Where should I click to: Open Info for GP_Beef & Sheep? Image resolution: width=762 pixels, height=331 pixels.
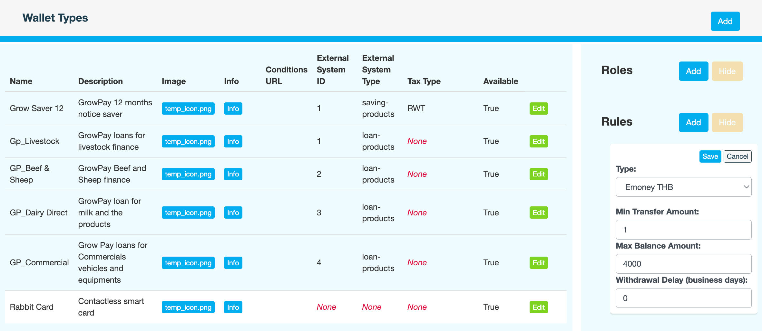pos(233,174)
